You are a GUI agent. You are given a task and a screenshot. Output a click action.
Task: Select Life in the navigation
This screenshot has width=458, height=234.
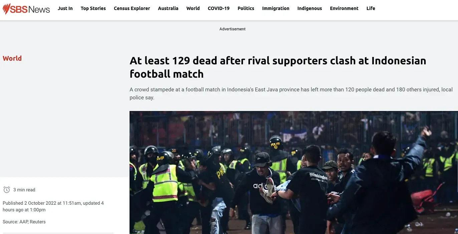pos(371,8)
